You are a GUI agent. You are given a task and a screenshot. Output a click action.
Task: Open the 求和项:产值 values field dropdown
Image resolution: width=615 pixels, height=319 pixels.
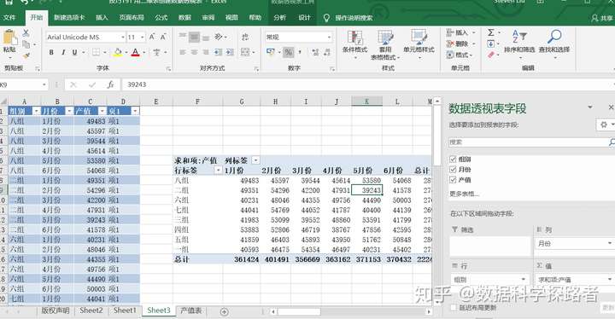tap(610, 280)
